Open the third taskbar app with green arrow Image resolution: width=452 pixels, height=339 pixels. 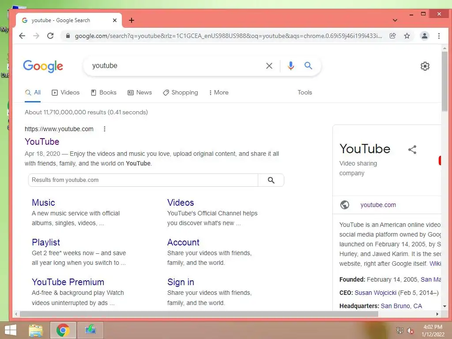(x=90, y=330)
